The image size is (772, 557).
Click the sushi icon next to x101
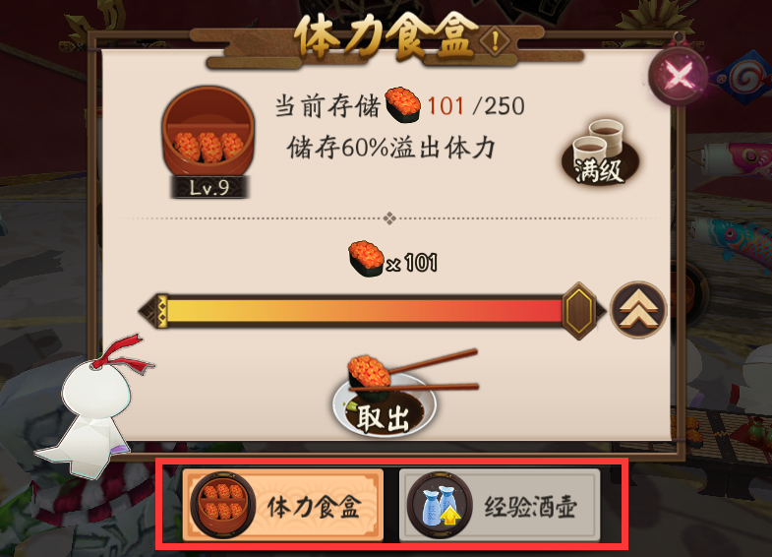(x=366, y=259)
